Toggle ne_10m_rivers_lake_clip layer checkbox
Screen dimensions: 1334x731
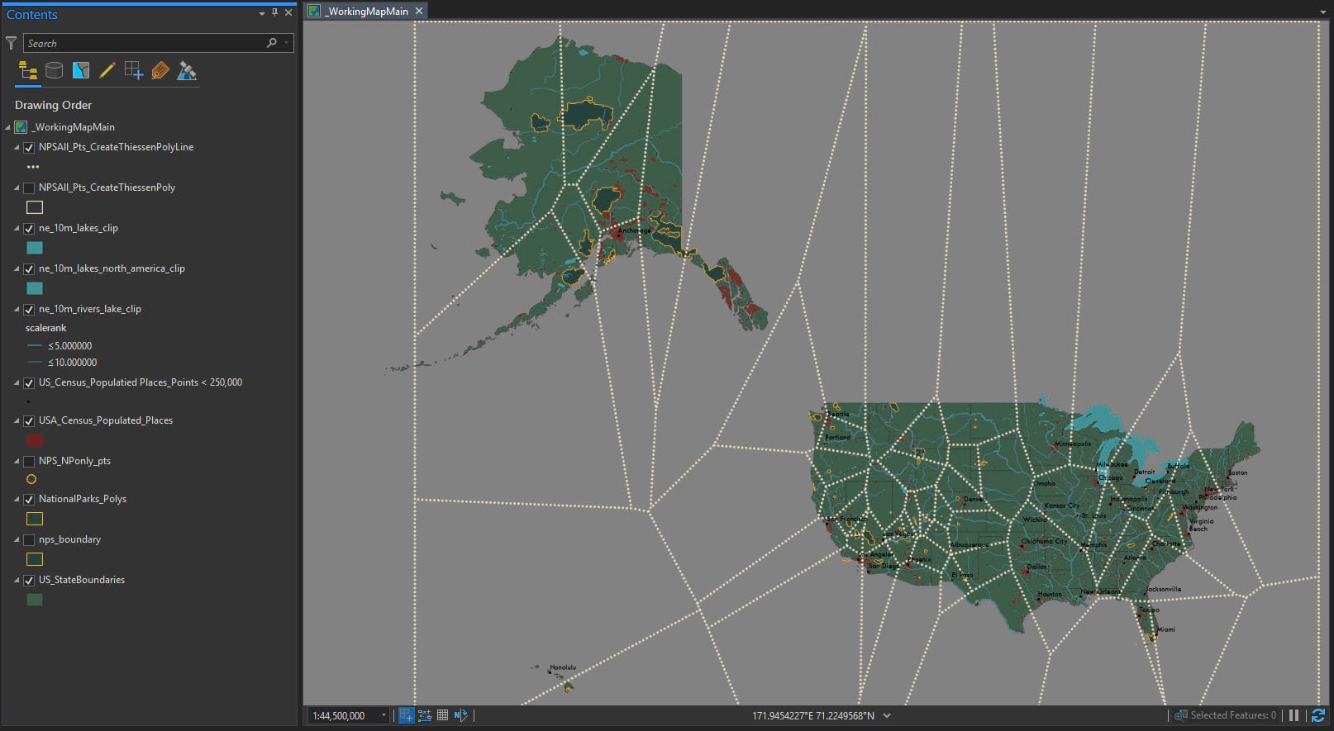coord(30,310)
